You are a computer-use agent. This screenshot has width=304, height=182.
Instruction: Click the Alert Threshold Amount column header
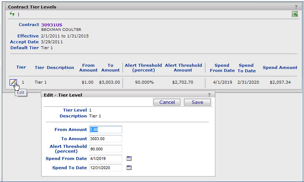(x=183, y=68)
